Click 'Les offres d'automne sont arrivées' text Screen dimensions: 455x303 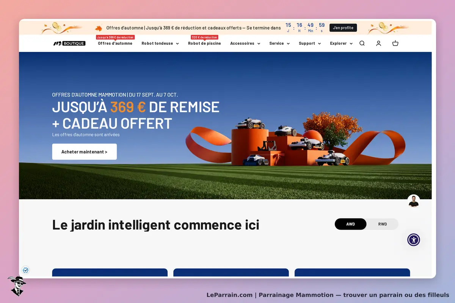point(86,134)
